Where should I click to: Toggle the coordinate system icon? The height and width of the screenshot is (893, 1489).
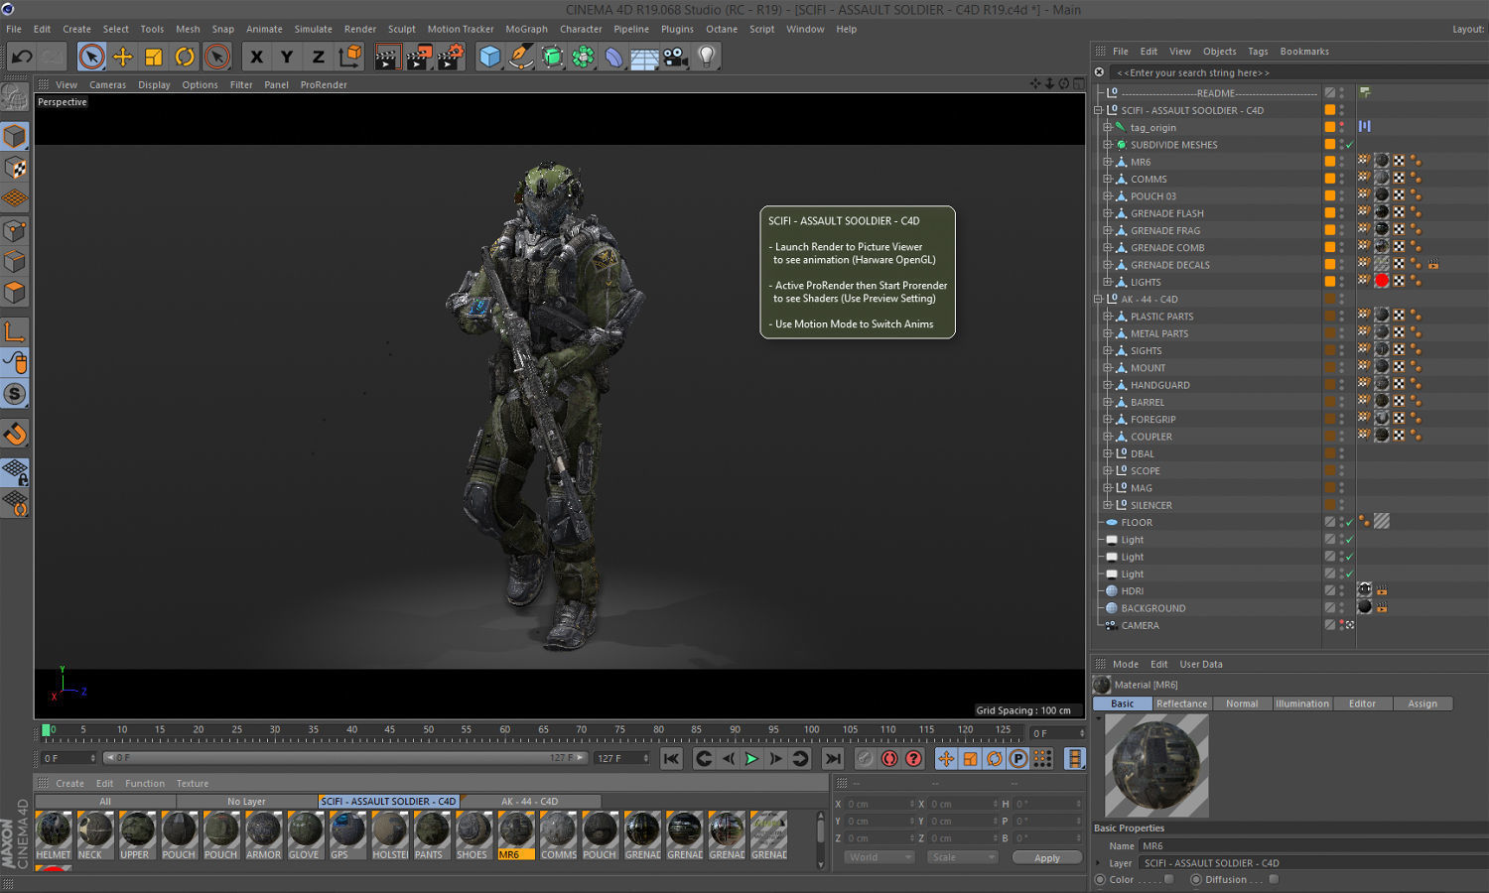tap(349, 57)
